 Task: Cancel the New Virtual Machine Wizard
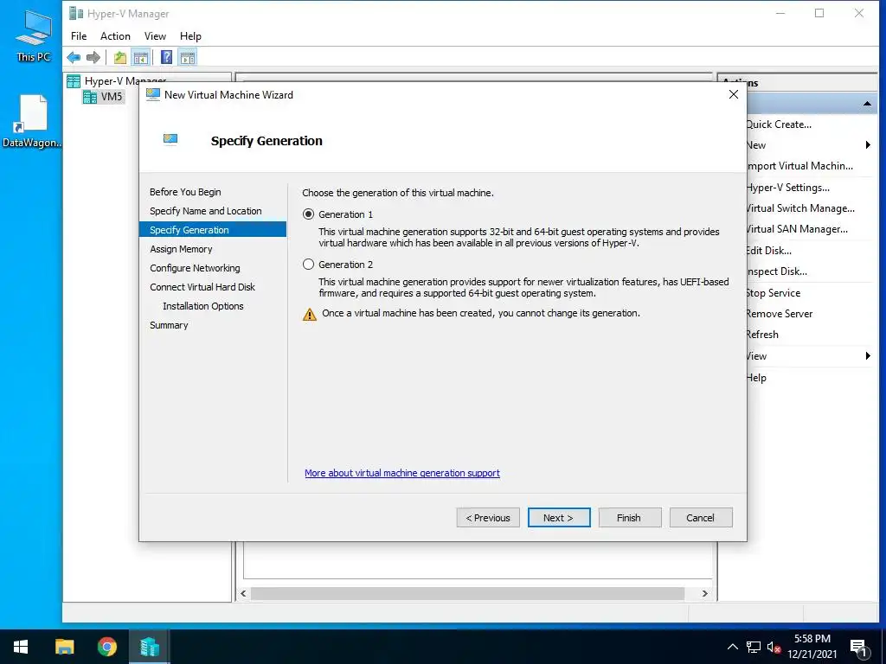(x=701, y=518)
